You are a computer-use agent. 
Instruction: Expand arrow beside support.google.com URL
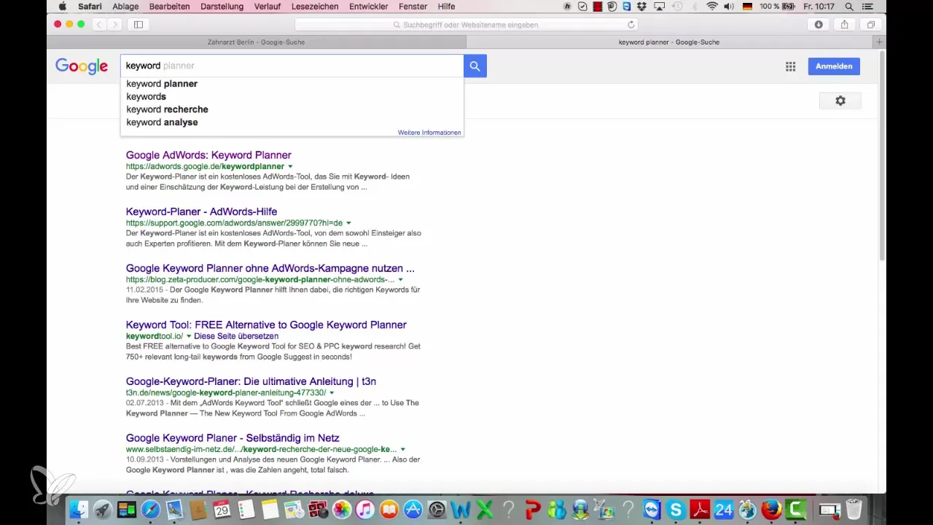348,223
